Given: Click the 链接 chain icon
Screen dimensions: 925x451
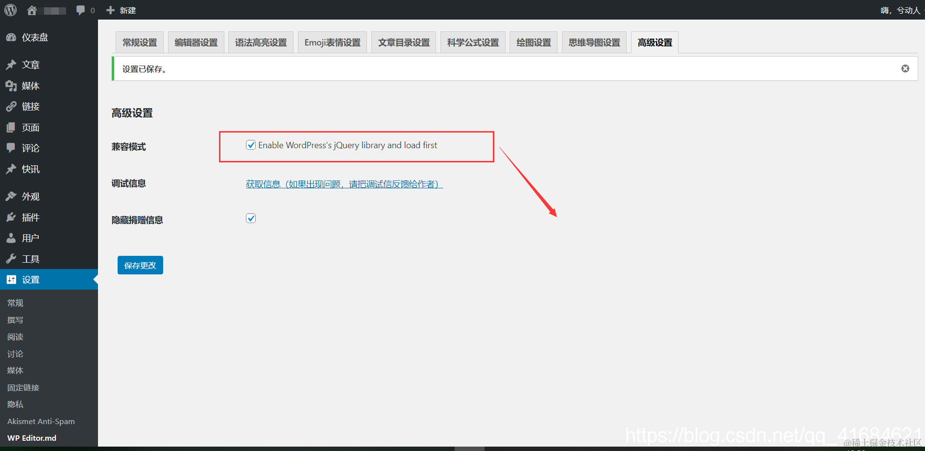Looking at the screenshot, I should point(11,107).
